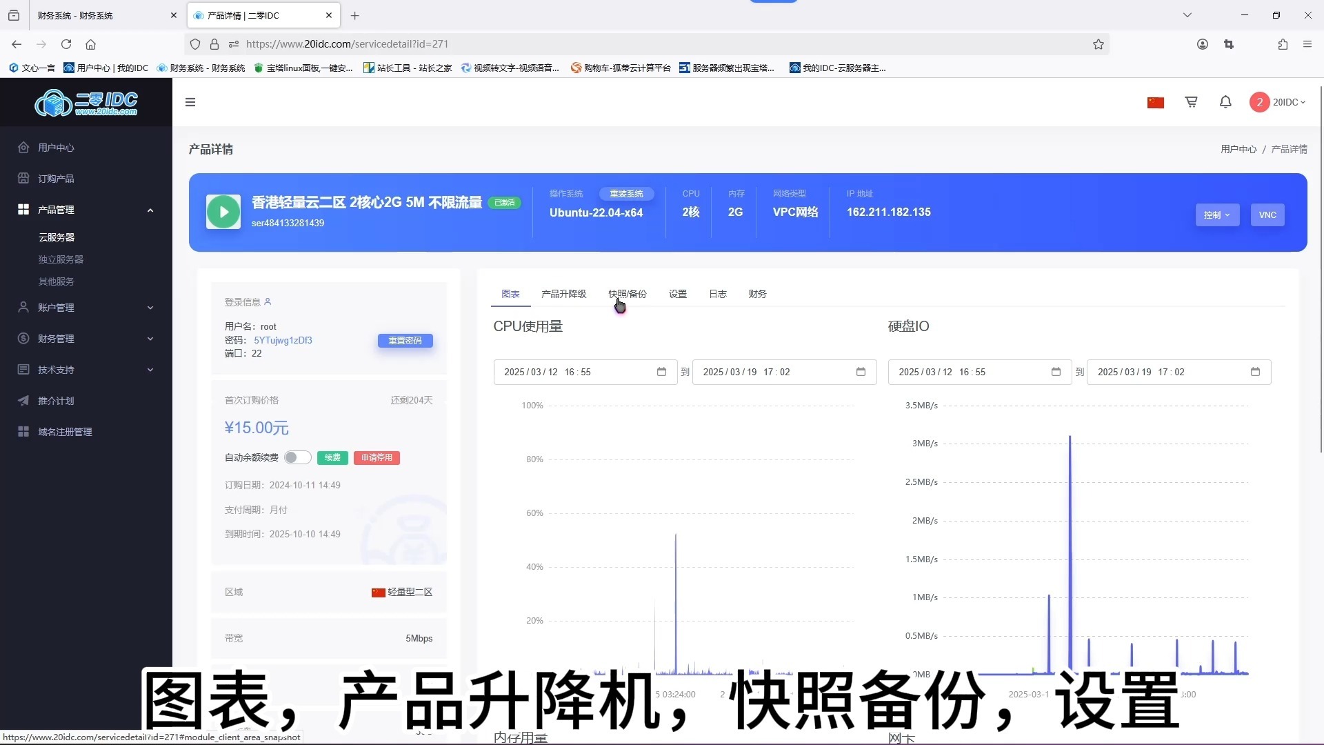This screenshot has width=1324, height=745.
Task: Click the red 申请停用 button
Action: 377,457
